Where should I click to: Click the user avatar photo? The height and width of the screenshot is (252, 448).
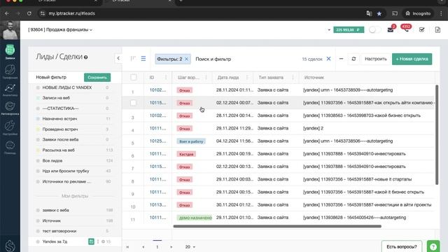click(10, 30)
